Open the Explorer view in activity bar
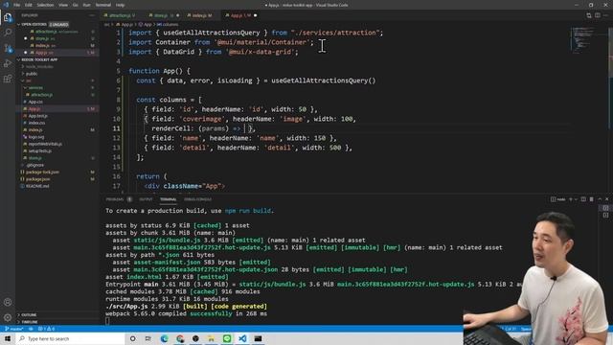The image size is (613, 345). pos(8,17)
